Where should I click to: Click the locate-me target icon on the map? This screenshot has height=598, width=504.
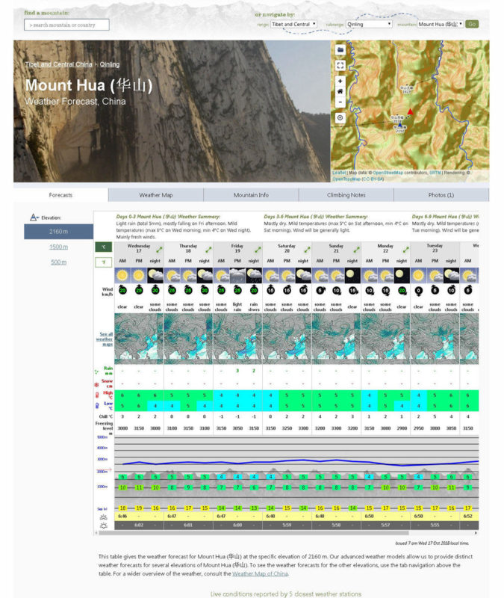(340, 118)
